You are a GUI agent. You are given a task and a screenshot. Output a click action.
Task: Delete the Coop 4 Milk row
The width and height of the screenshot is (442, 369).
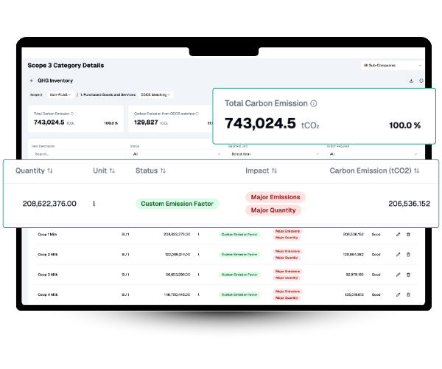coord(409,294)
